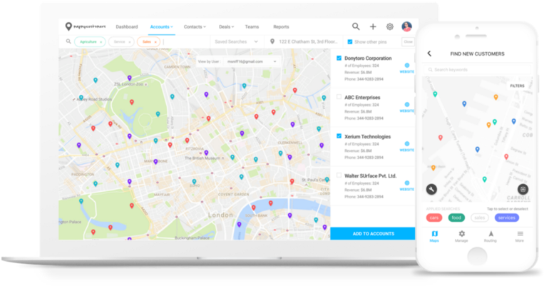The height and width of the screenshot is (286, 544).
Task: Click red pin inside Regent's Park
Action: click(x=132, y=102)
